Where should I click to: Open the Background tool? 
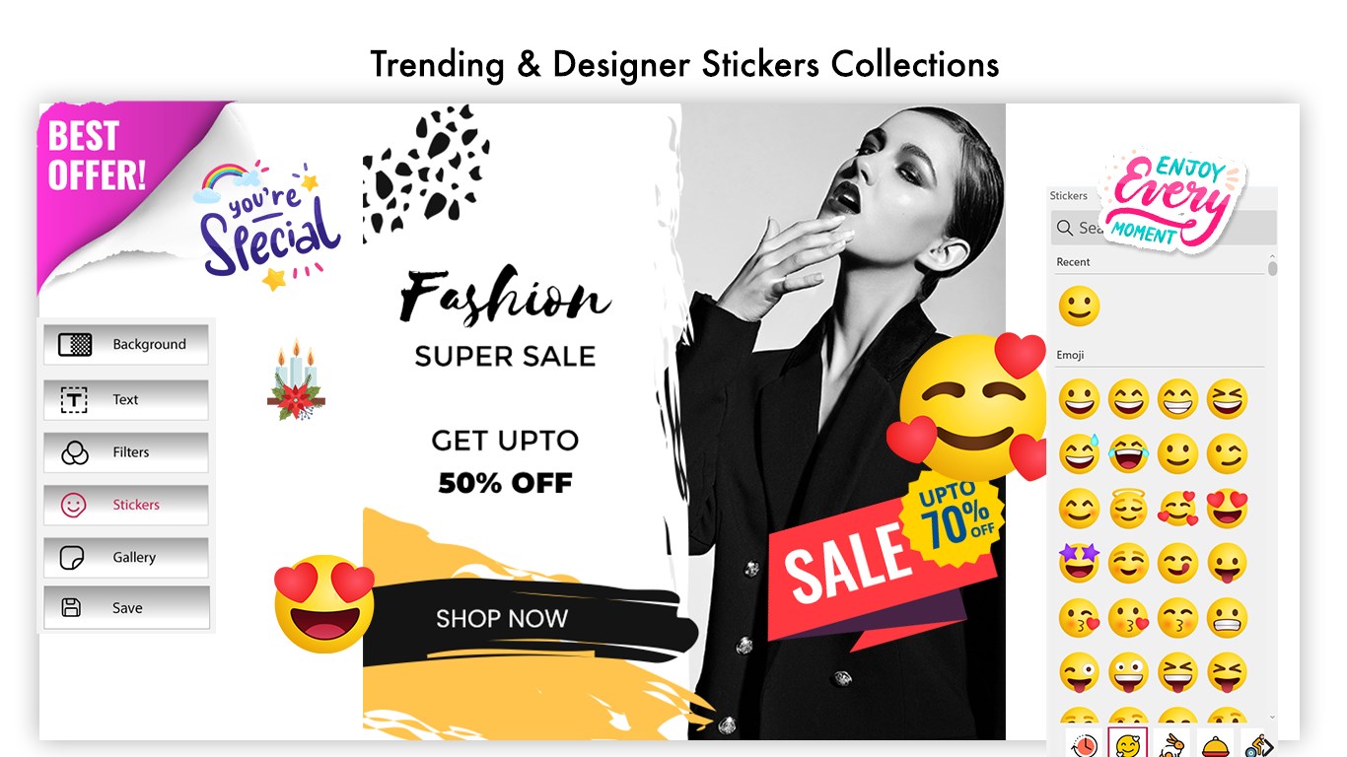[x=125, y=344]
